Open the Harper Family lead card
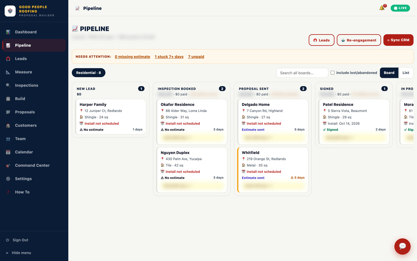Screen dimensions: 417x261 (111, 117)
